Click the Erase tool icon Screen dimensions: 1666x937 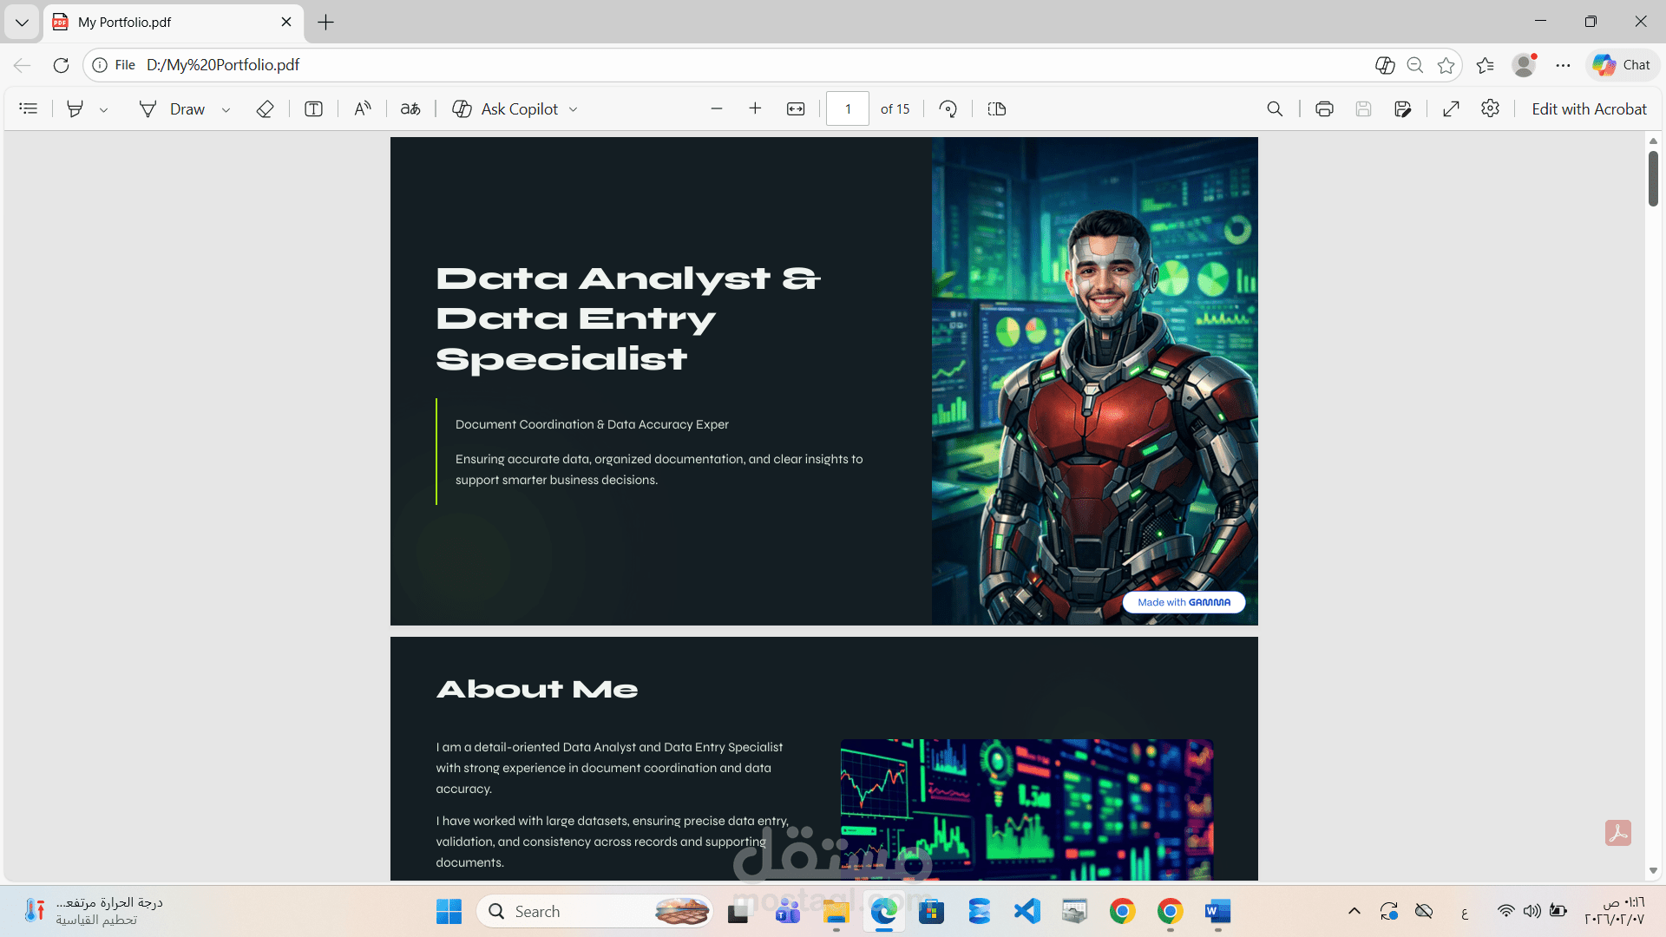(x=265, y=109)
